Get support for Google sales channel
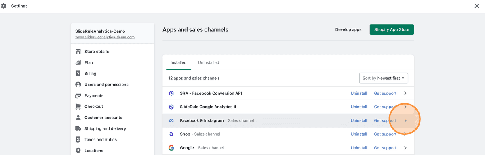This screenshot has width=485, height=155. tap(385, 148)
